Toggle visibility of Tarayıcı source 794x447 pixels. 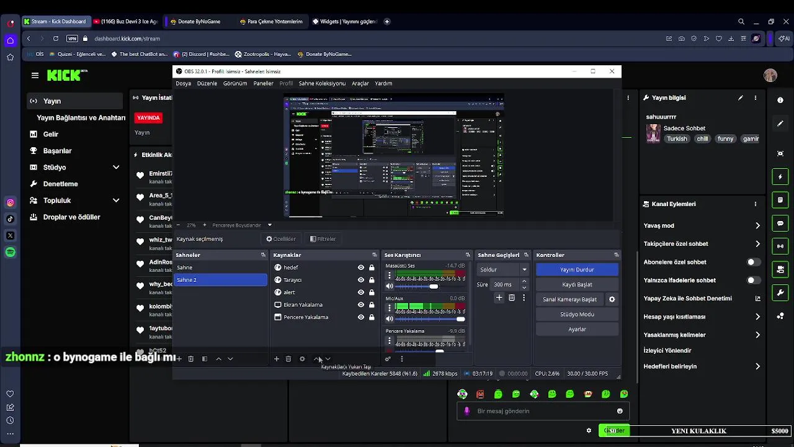[361, 280]
